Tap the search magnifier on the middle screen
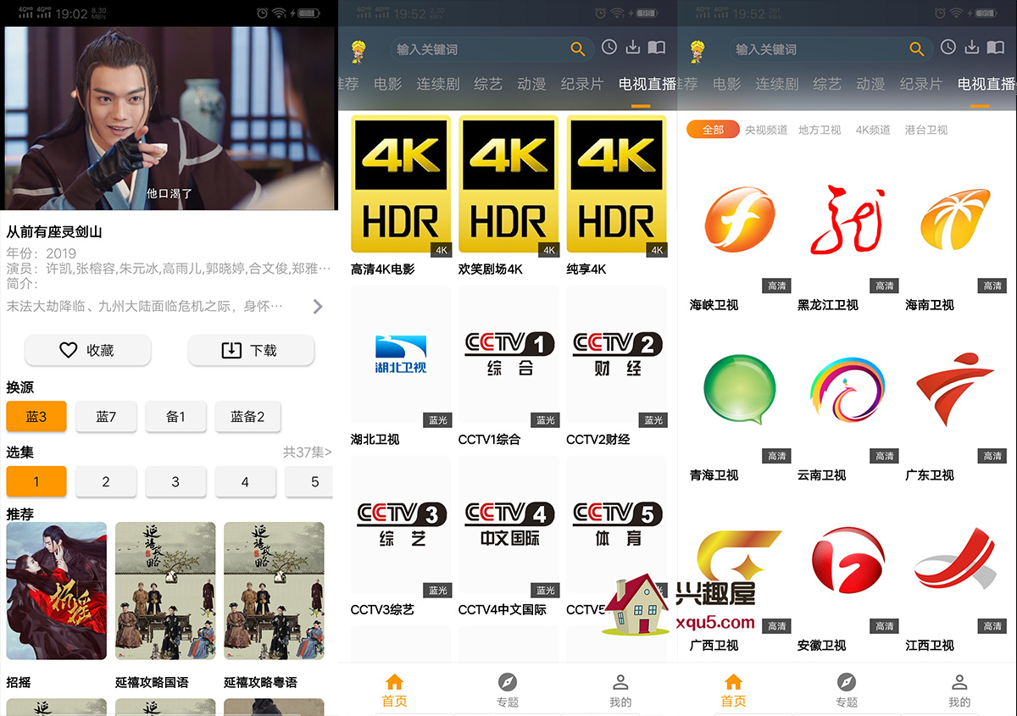 578,49
